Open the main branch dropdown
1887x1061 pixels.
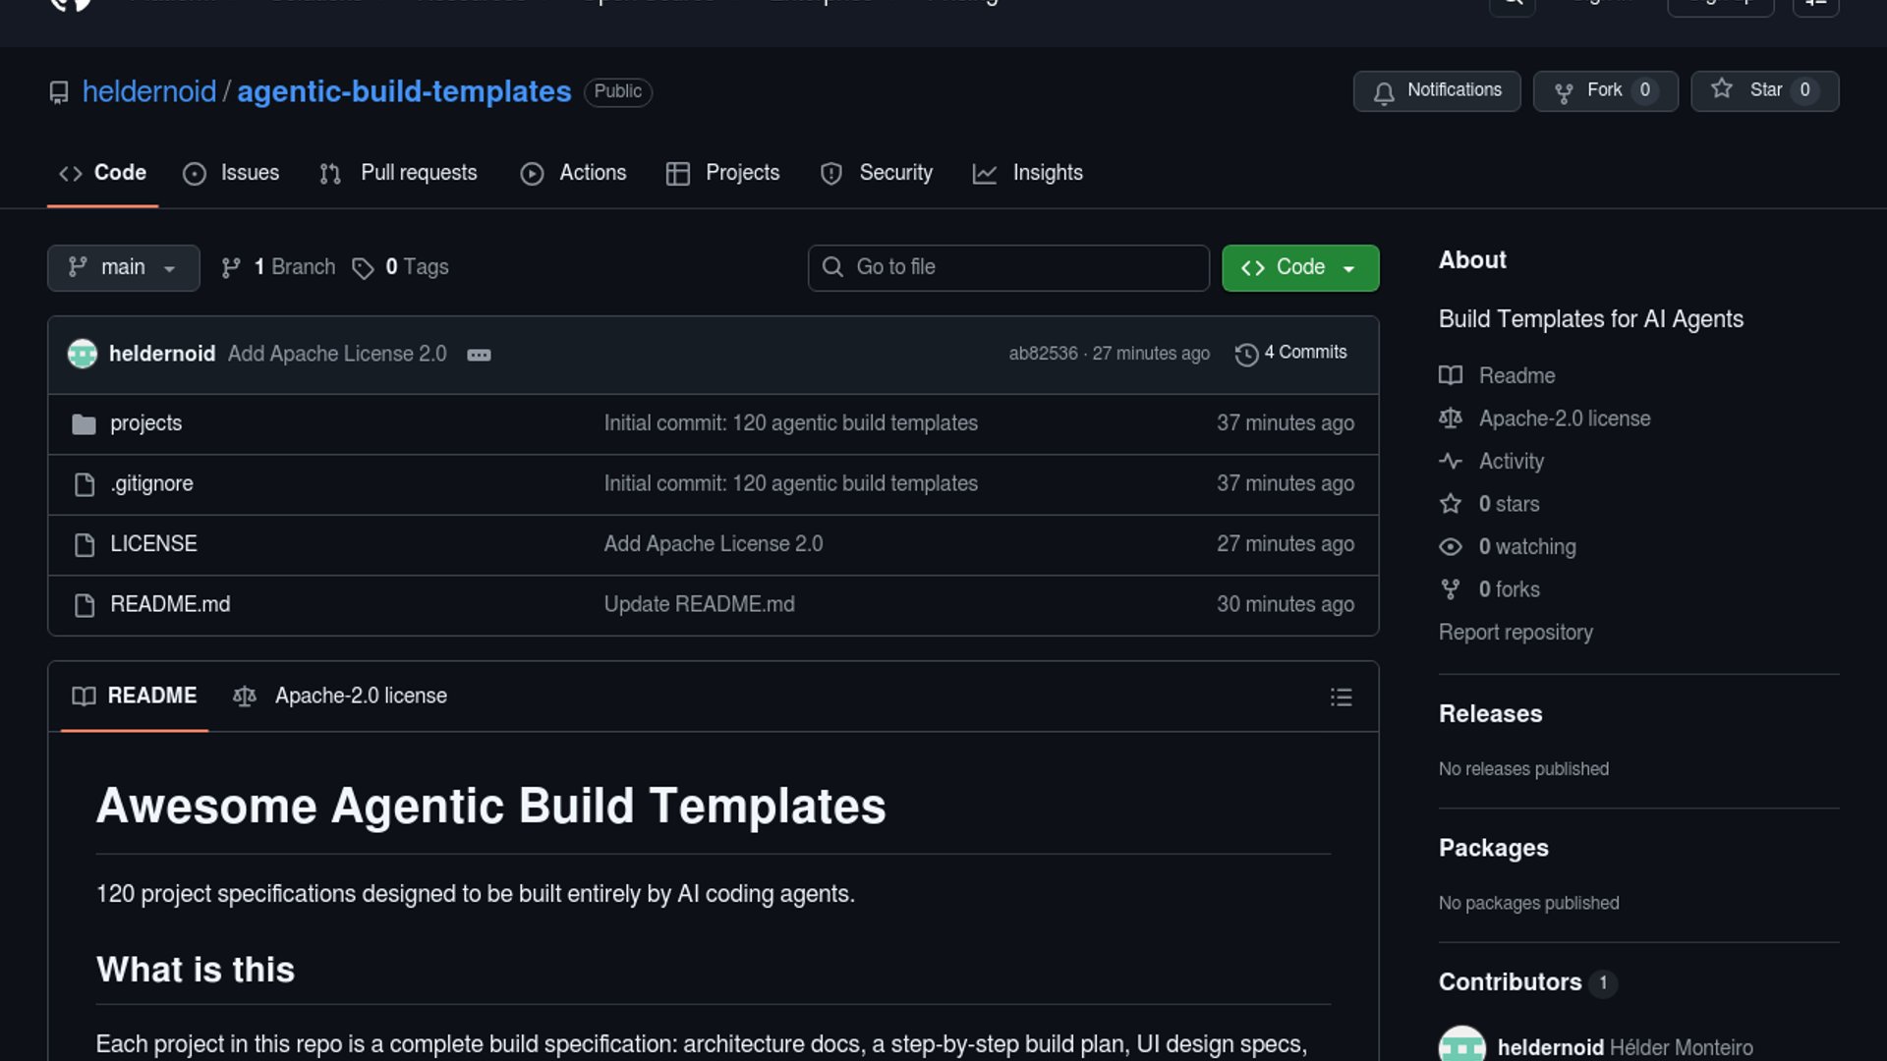coord(123,268)
